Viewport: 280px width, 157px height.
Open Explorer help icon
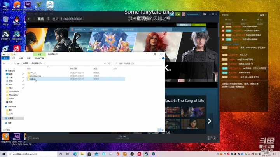[163, 58]
